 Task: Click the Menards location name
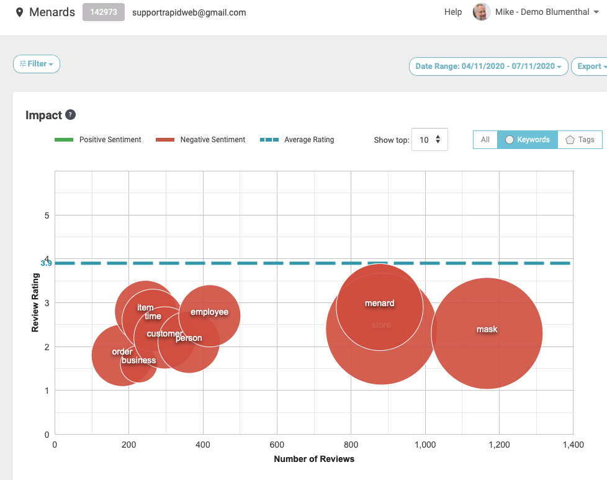click(x=52, y=12)
